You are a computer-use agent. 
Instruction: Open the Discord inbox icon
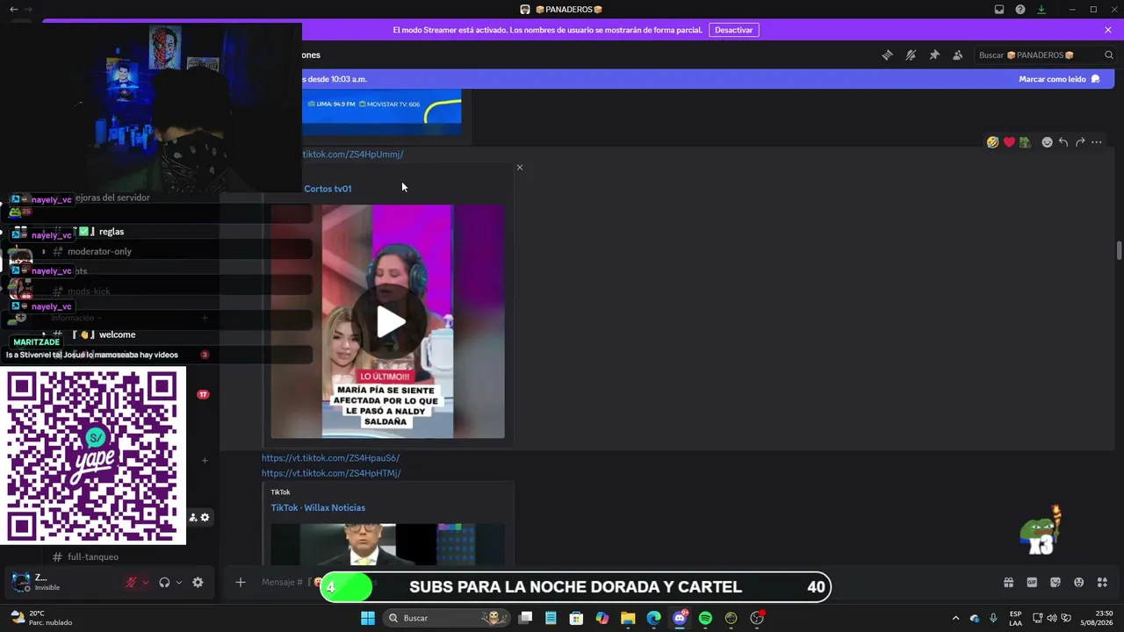coord(999,10)
